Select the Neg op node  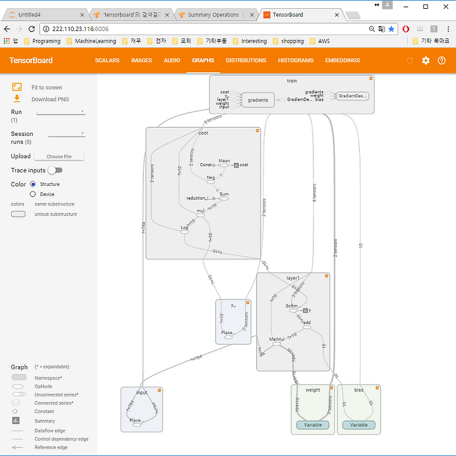[210, 182]
